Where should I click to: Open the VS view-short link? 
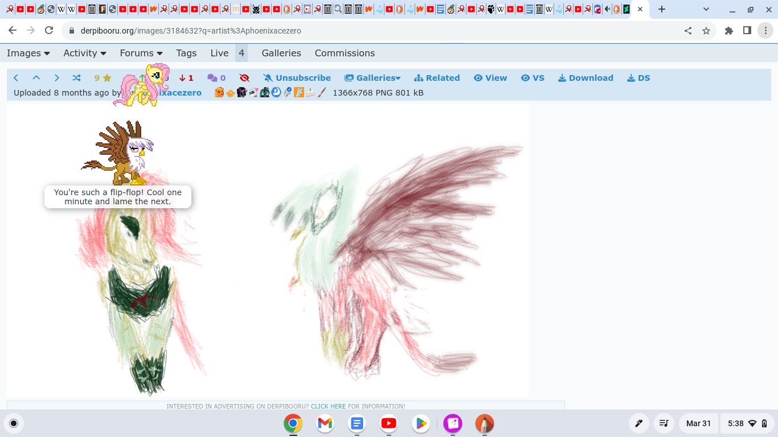coord(533,78)
